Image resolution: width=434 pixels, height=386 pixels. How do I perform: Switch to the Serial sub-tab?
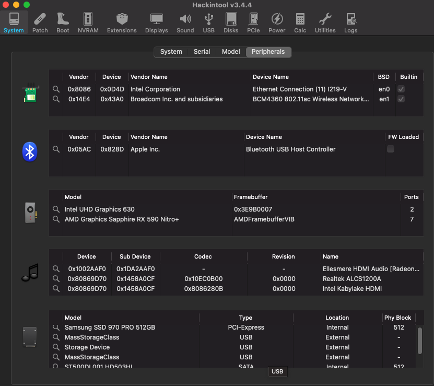(x=202, y=52)
